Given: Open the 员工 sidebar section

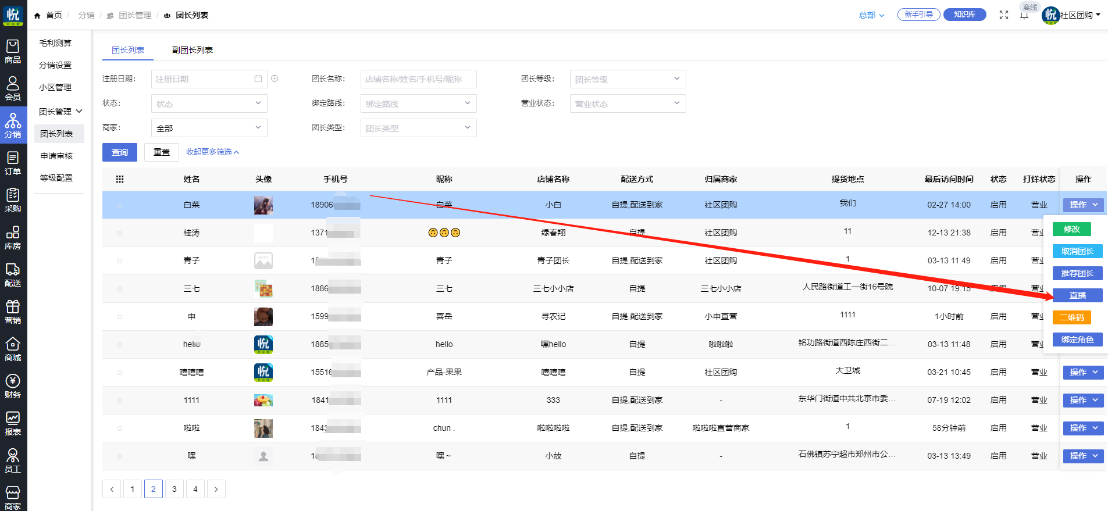Looking at the screenshot, I should [x=13, y=461].
